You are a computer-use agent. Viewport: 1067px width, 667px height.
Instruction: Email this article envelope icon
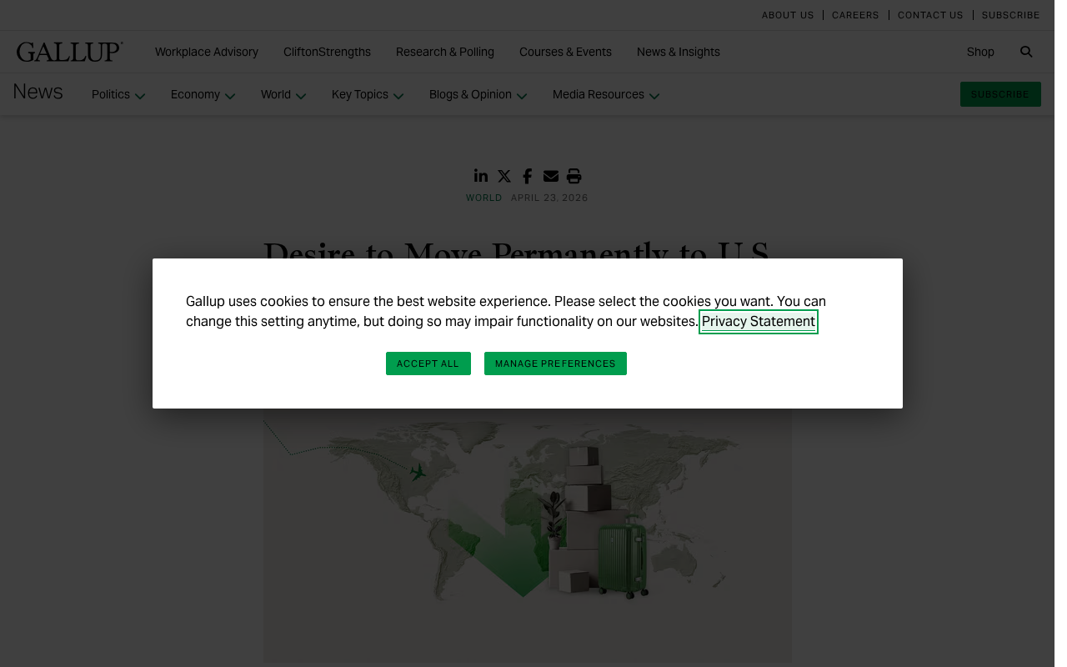coord(551,176)
